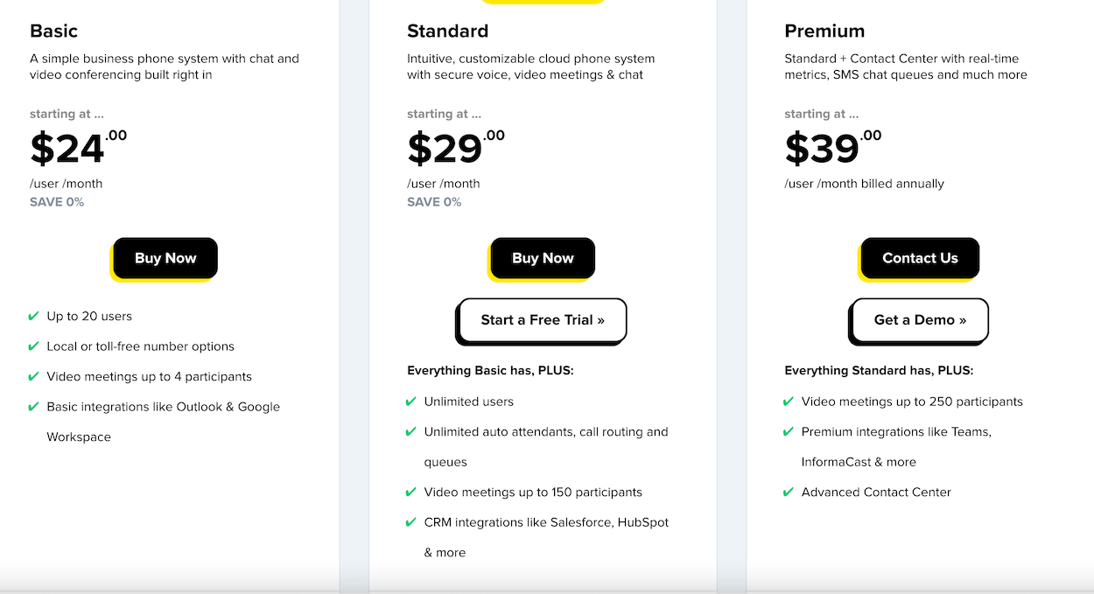This screenshot has height=594, width=1094.
Task: Click the checkmark next to "Unlimited users"
Action: pyautogui.click(x=411, y=402)
